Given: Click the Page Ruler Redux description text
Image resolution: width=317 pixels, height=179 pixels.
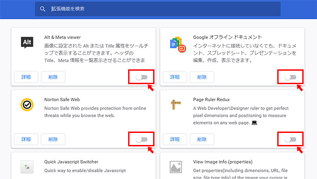Looking at the screenshot, I should click(241, 115).
